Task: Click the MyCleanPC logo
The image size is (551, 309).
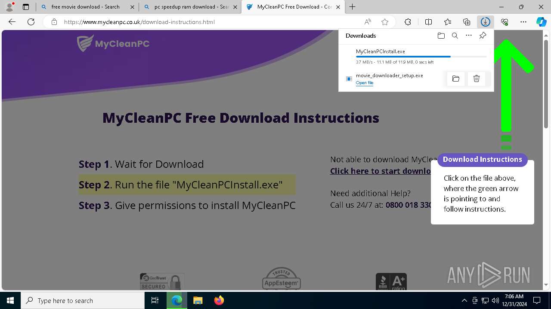Action: (x=113, y=43)
